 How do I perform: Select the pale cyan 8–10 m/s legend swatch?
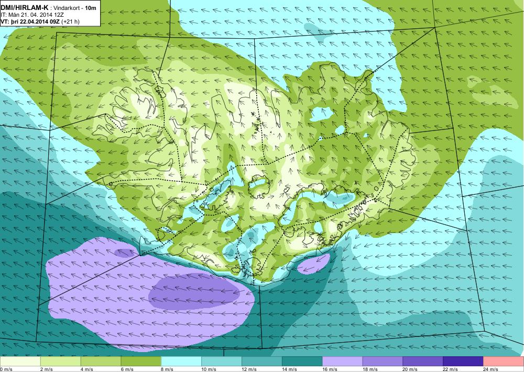click(x=181, y=362)
